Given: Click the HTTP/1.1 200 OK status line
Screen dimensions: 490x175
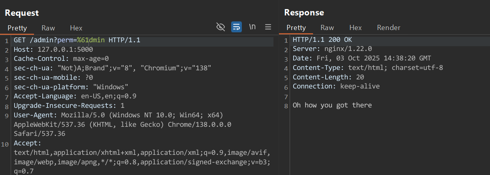Looking at the screenshot, I should 322,40.
